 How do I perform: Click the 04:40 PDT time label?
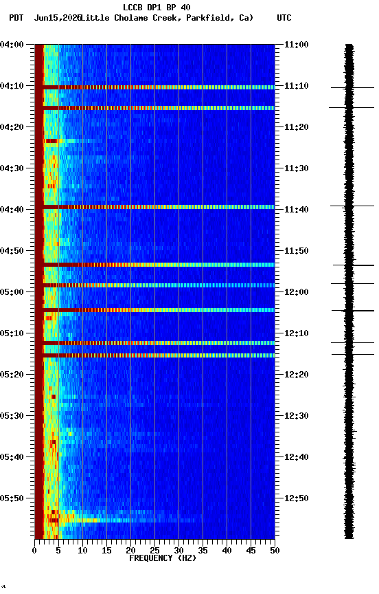click(12, 210)
